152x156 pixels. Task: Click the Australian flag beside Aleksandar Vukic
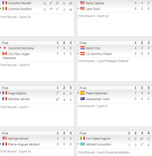point(83,99)
